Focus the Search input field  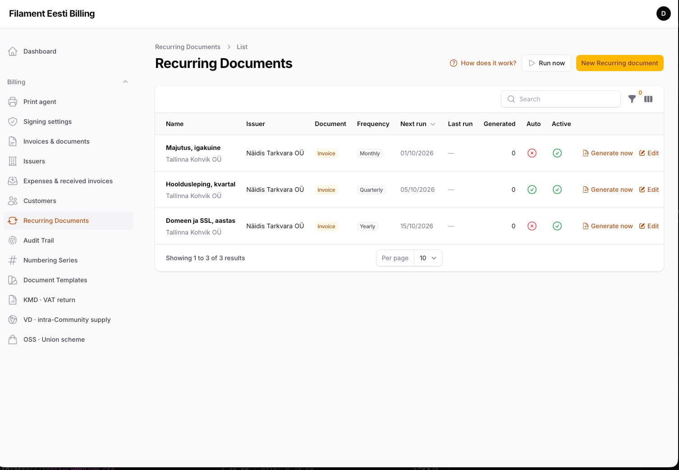point(561,99)
